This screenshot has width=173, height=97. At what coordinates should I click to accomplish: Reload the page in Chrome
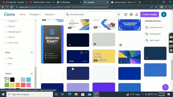(x=11, y=7)
